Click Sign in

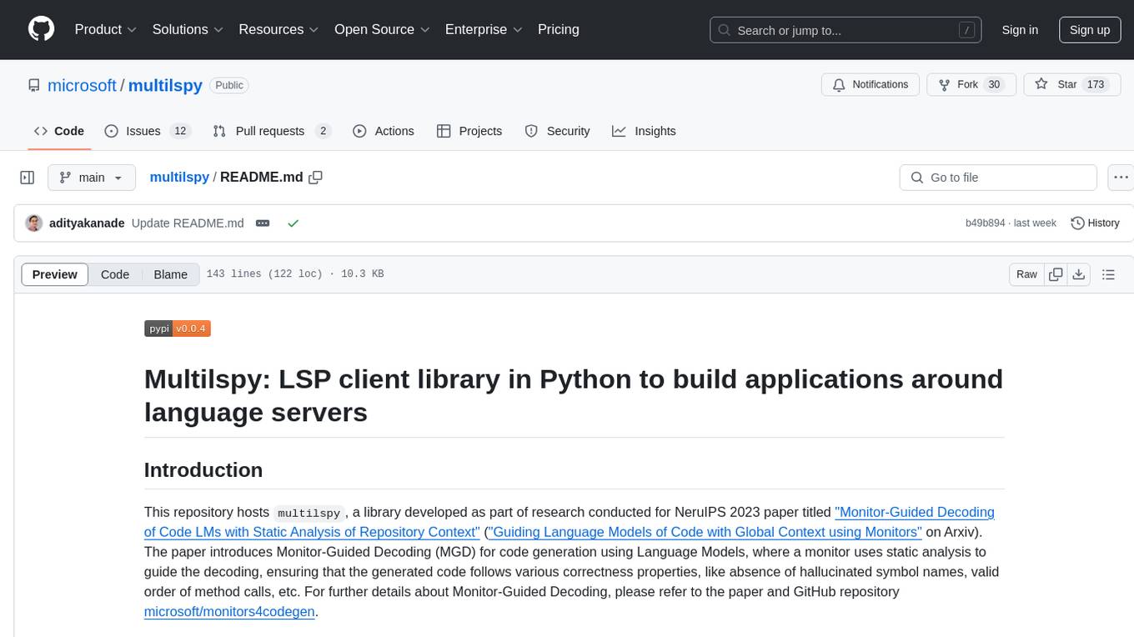click(1020, 30)
